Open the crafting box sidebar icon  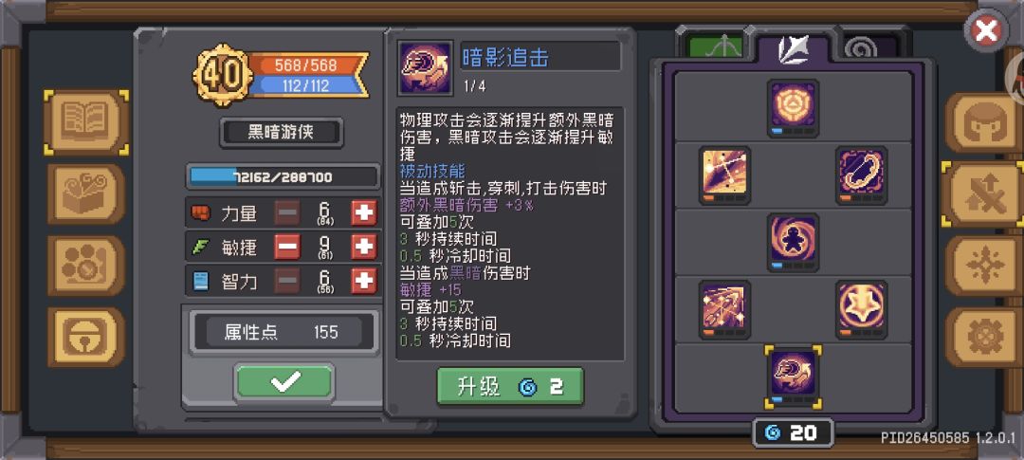(86, 194)
